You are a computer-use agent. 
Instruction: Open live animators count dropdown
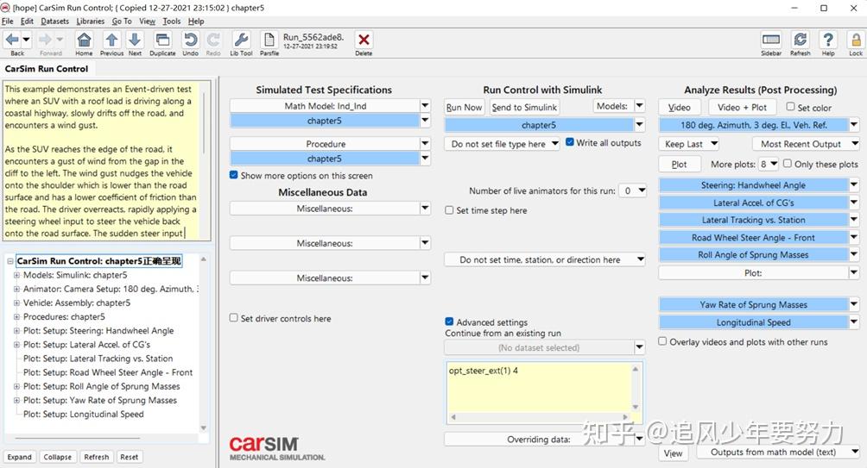(x=633, y=190)
